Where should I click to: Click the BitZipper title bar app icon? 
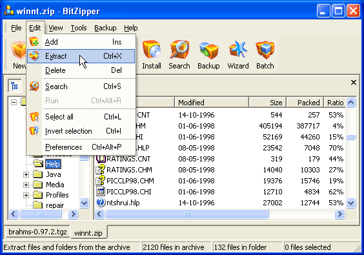[x=9, y=11]
